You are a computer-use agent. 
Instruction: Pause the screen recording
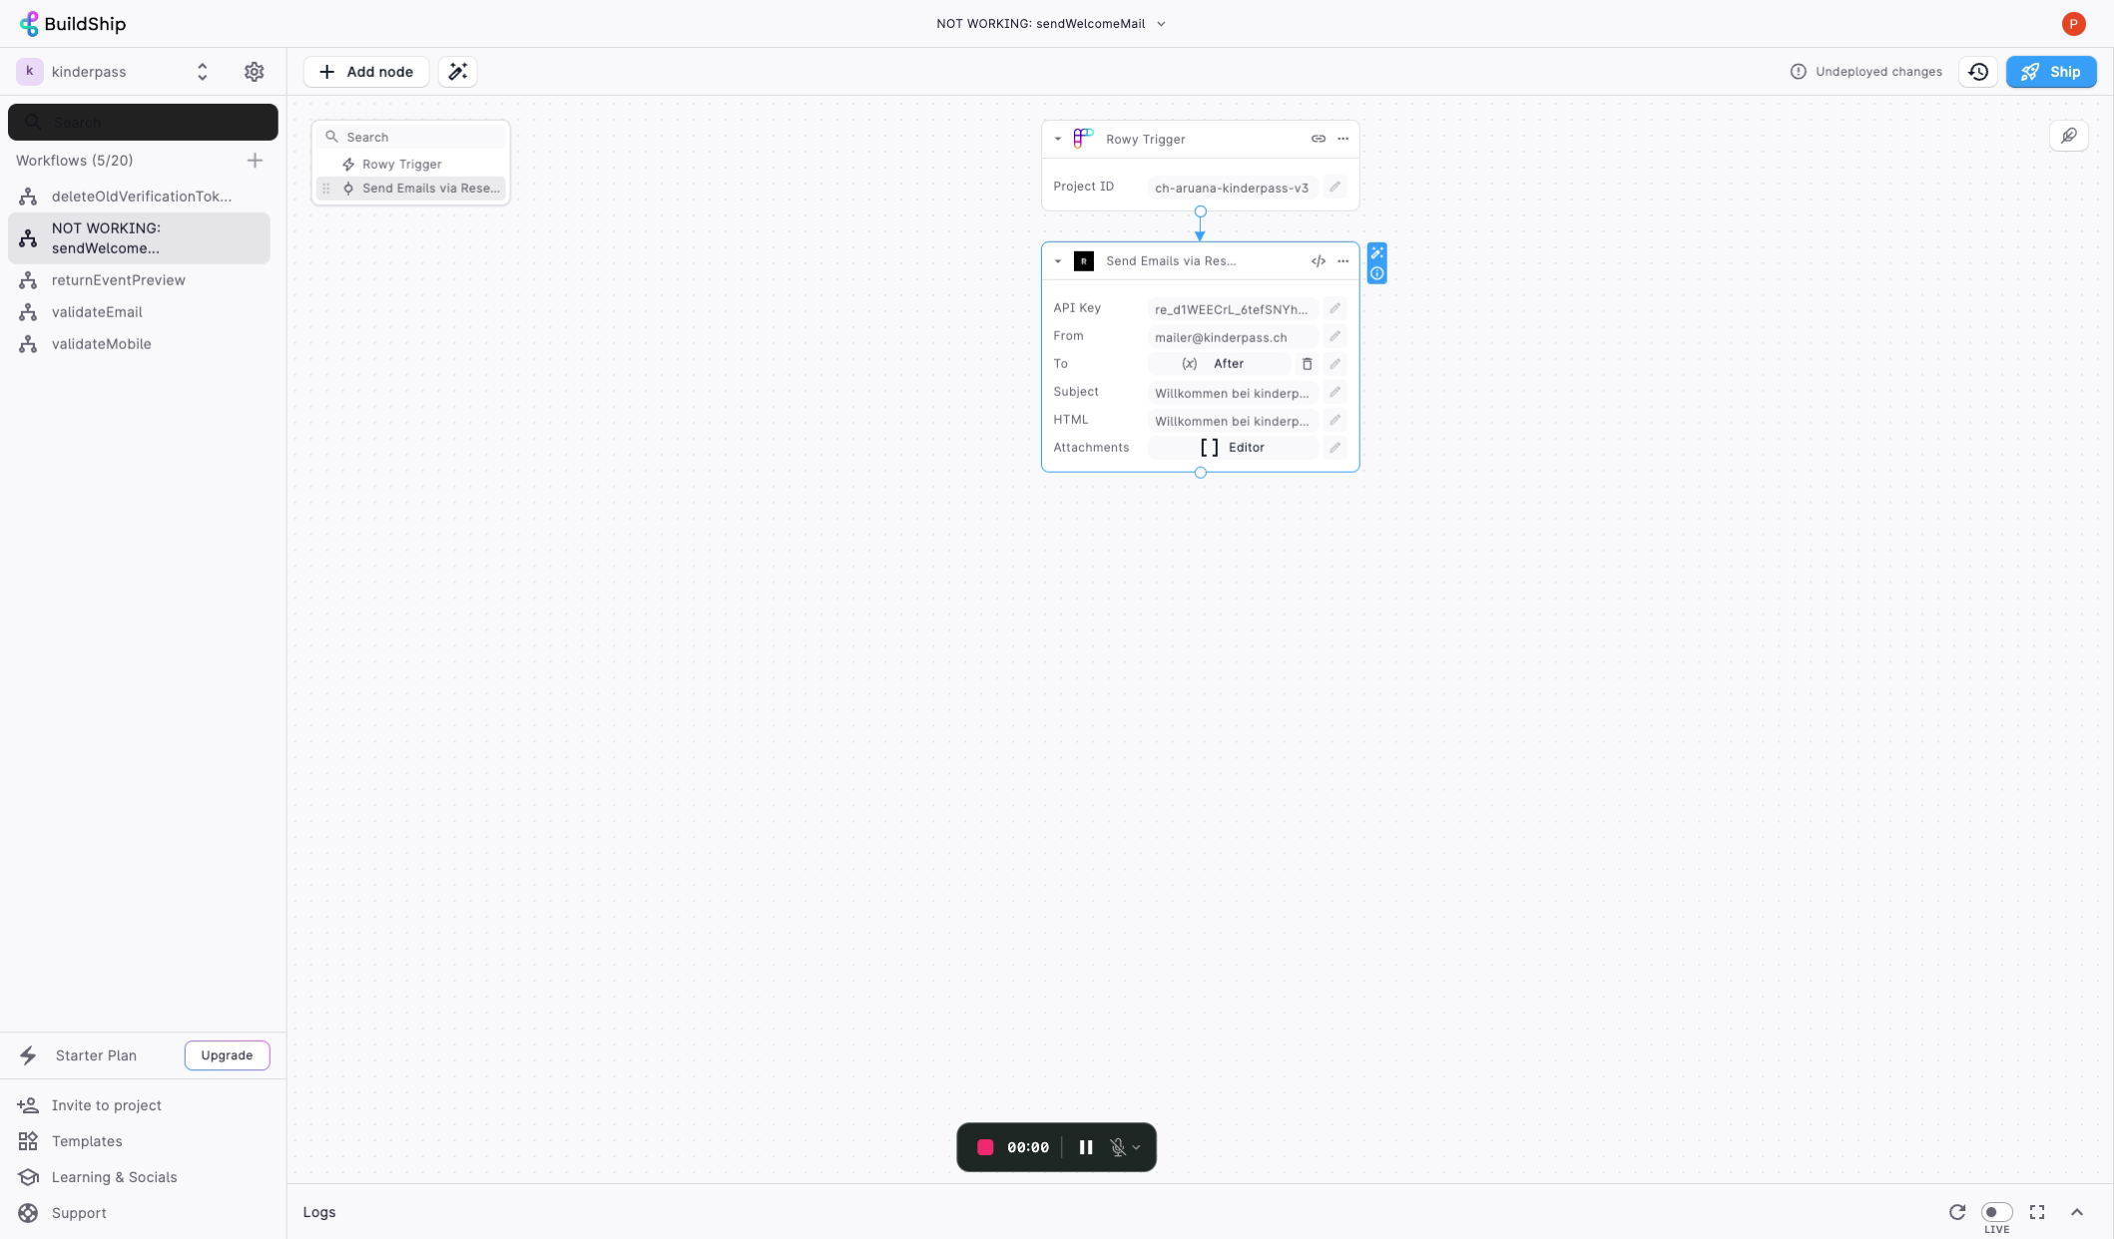[x=1085, y=1147]
